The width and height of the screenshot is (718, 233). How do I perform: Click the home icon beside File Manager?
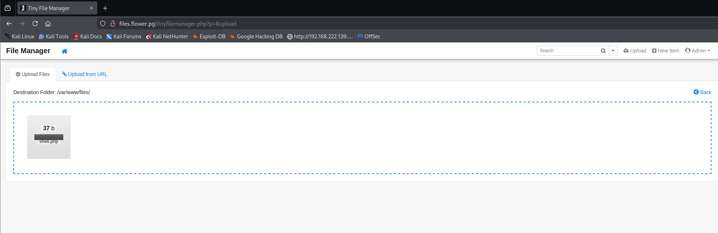pyautogui.click(x=64, y=51)
